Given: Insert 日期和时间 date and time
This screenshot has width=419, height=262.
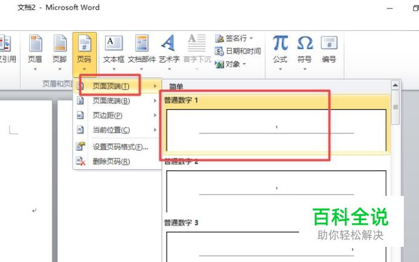Looking at the screenshot, I should point(238,51).
